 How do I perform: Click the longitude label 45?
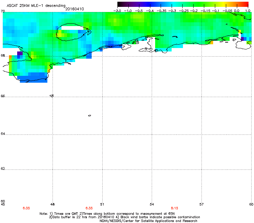(x=3, y=204)
